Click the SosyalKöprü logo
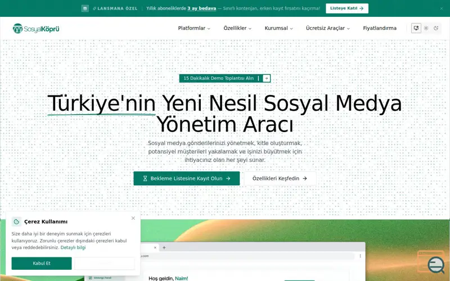Viewport: 450px width, 281px height. (36, 29)
